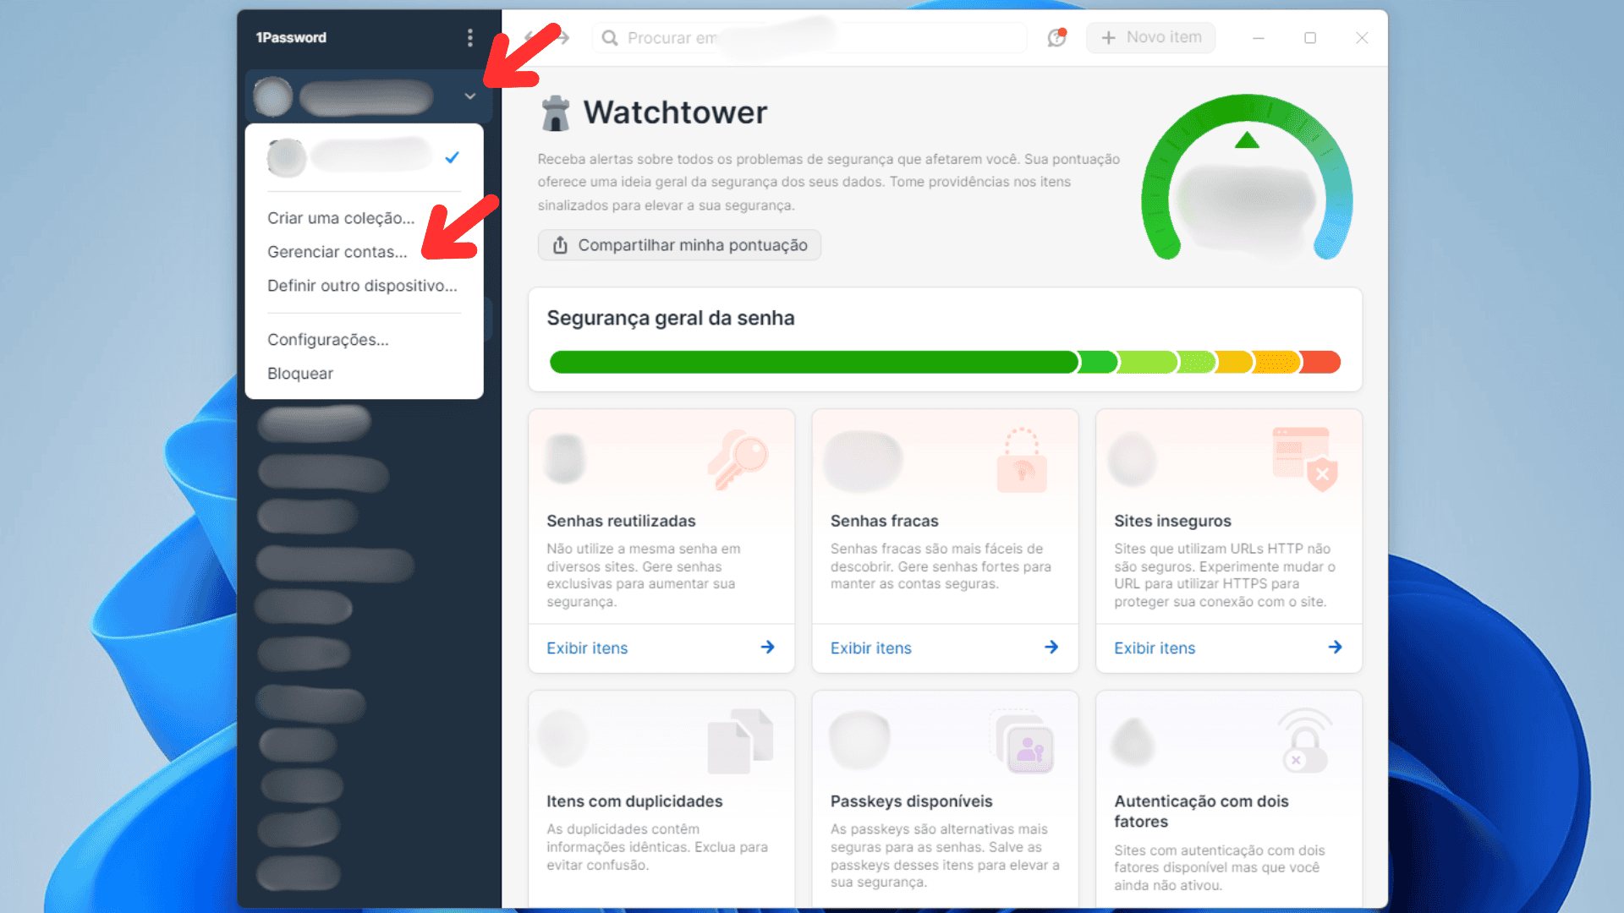Choose Criar uma coleção menu item
The width and height of the screenshot is (1624, 913).
(341, 218)
